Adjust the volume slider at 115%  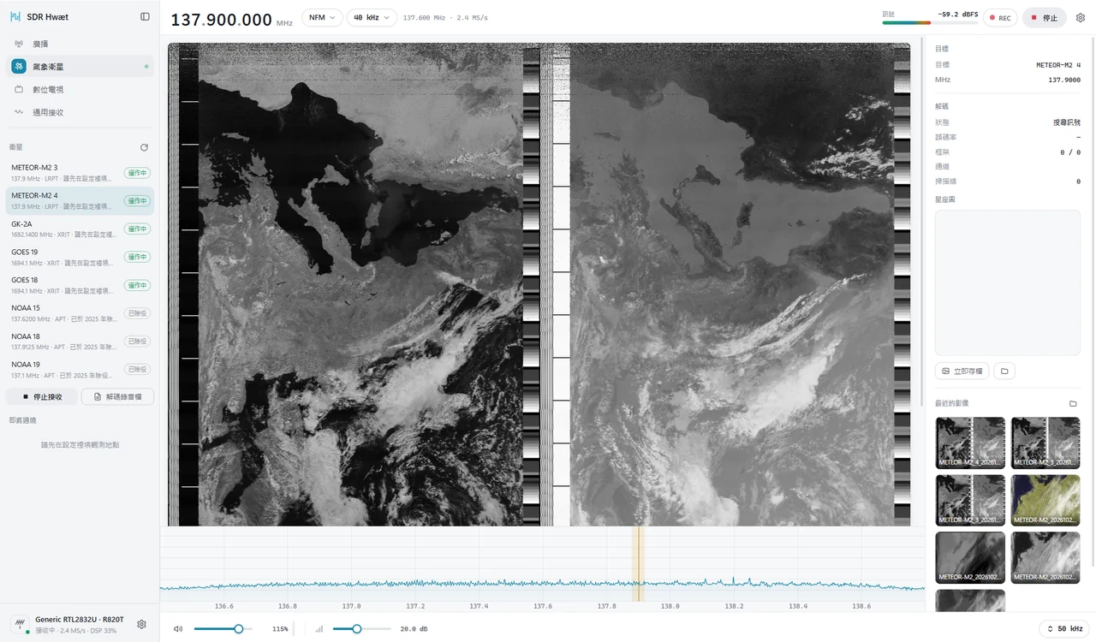pyautogui.click(x=223, y=628)
